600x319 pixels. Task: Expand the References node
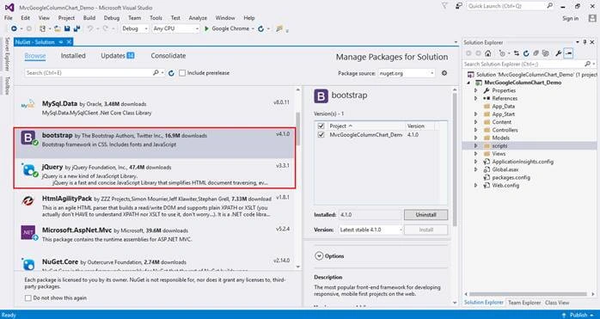click(475, 98)
